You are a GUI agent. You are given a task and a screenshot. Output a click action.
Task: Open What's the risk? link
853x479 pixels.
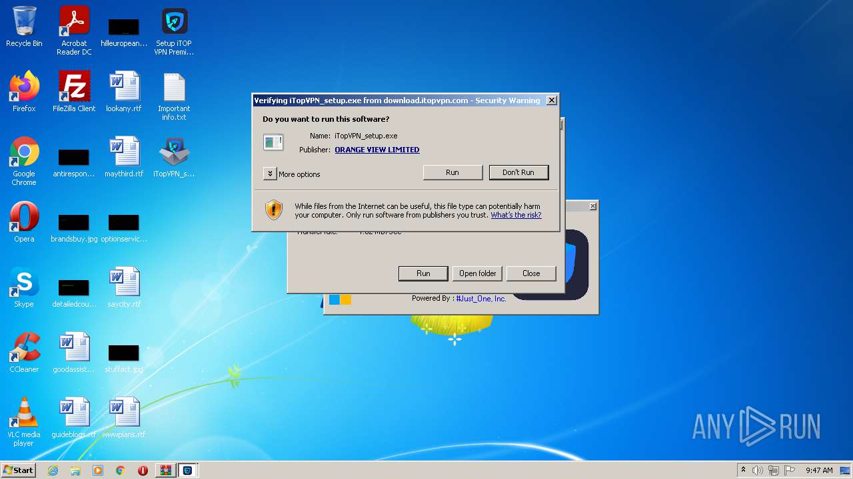(516, 215)
